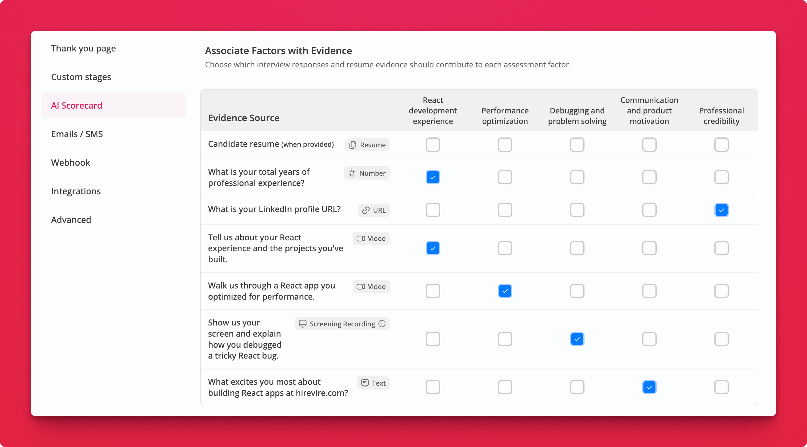Click the Resume document icon badge
The image size is (807, 447).
(x=353, y=145)
